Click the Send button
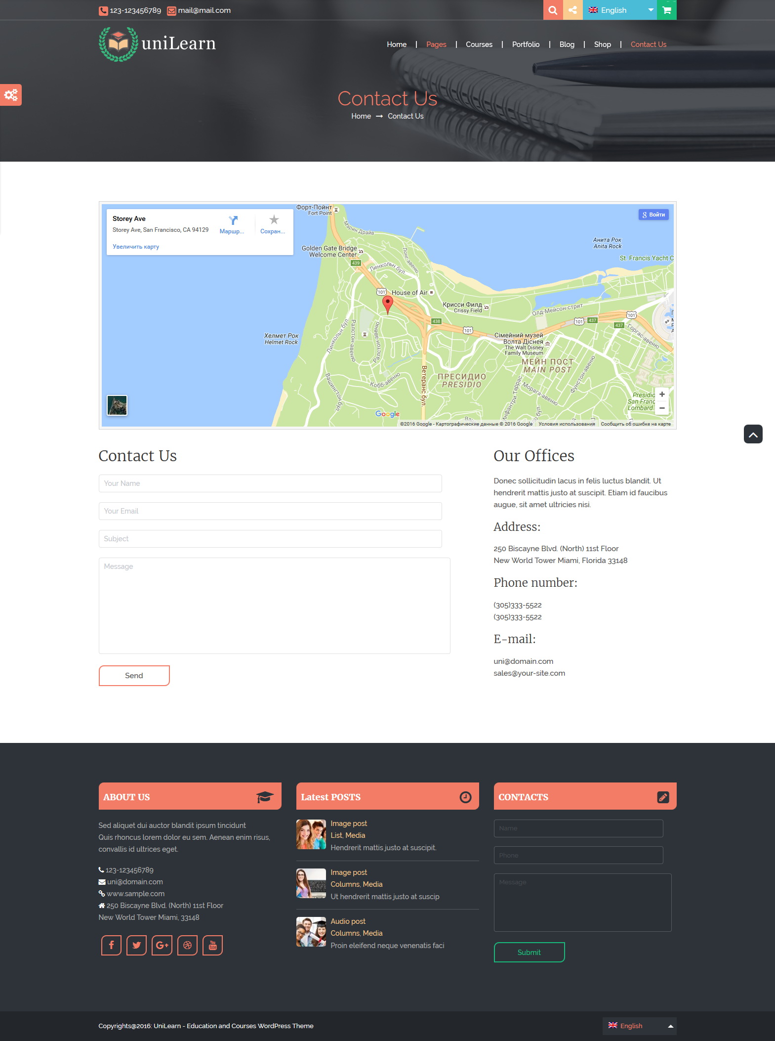The width and height of the screenshot is (775, 1041). (x=134, y=675)
